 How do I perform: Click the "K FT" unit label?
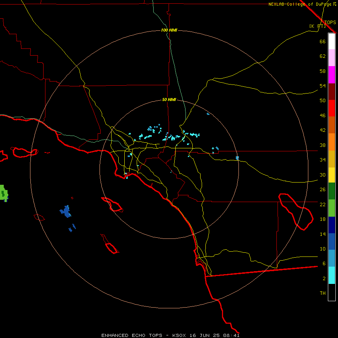point(318,26)
